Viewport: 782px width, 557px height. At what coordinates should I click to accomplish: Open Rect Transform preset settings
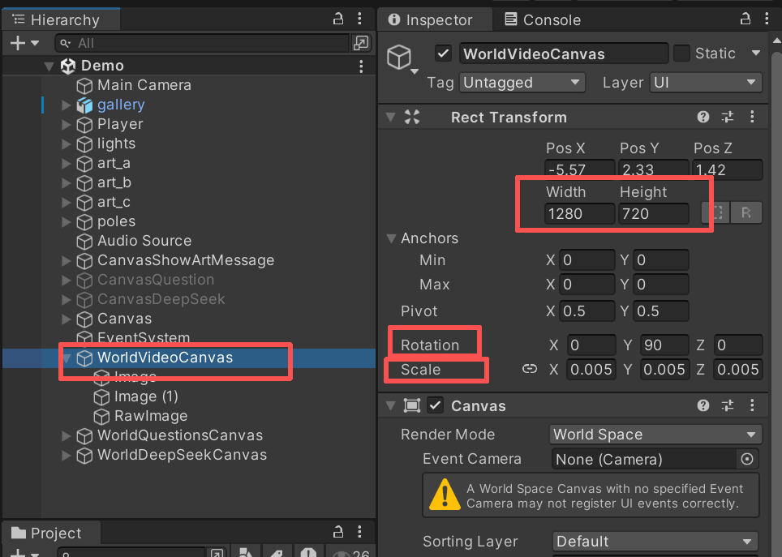(728, 118)
